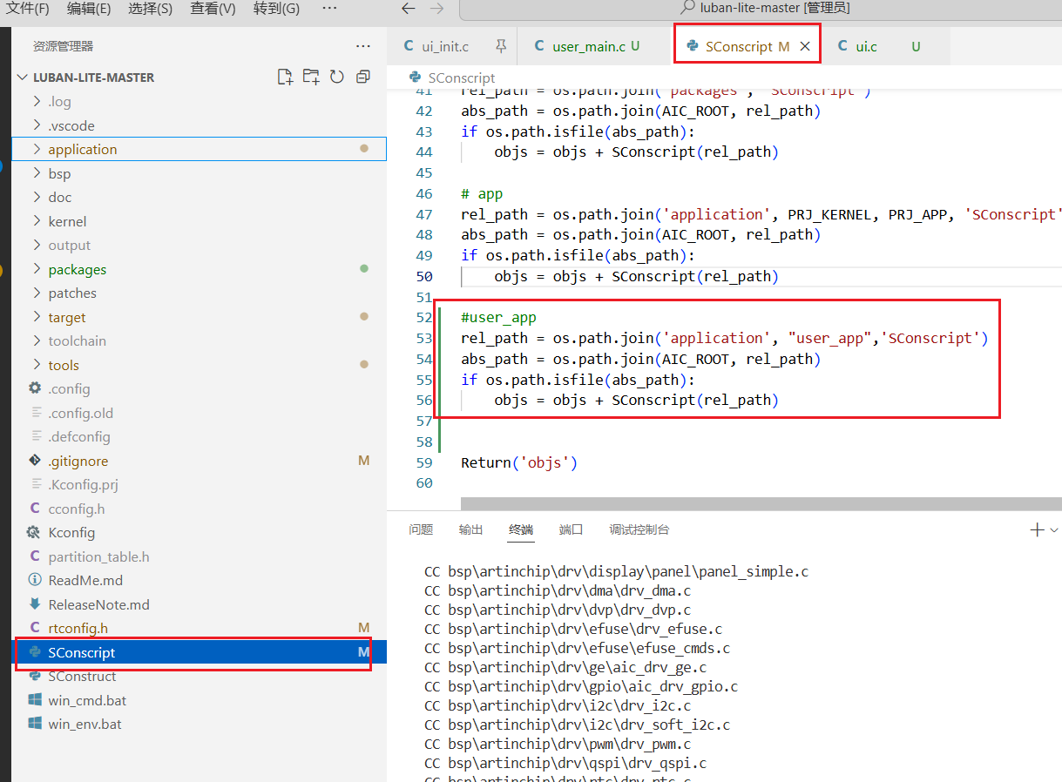This screenshot has width=1062, height=782.
Task: Expand the packages folder
Action: pyautogui.click(x=199, y=269)
